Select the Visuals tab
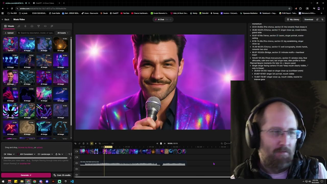327x184 pixels. pos(9,26)
